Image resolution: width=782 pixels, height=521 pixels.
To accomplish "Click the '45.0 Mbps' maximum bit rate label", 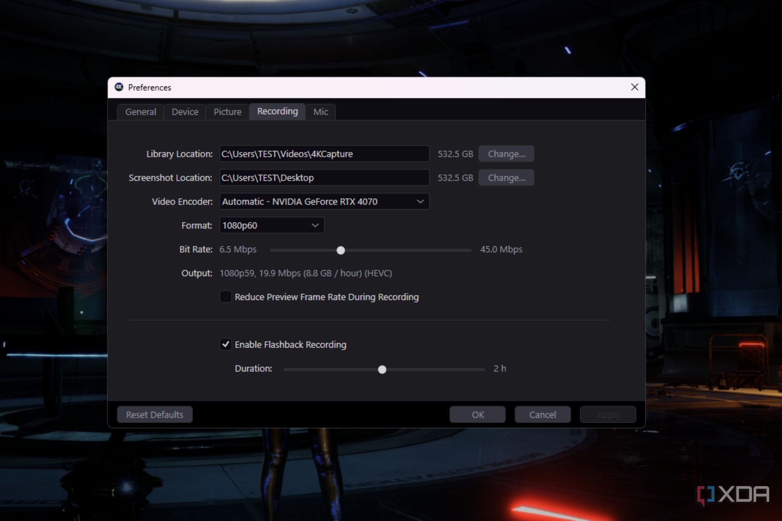I will tap(501, 249).
